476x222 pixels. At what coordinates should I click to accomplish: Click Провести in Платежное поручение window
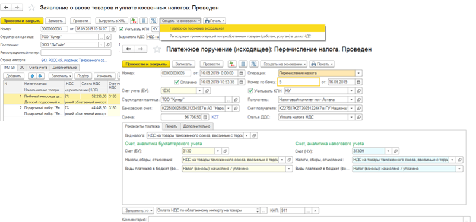click(x=211, y=64)
